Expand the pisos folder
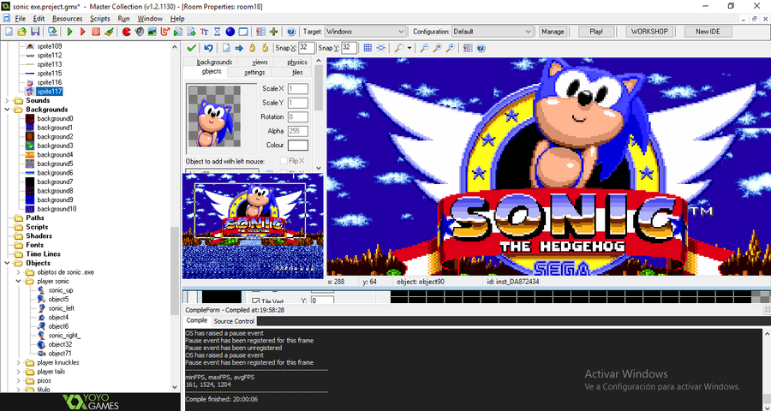The width and height of the screenshot is (771, 411). [18, 380]
